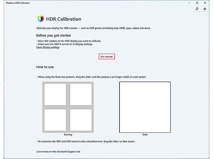Minimize the Windows HDR Calibration window
The width and height of the screenshot is (213, 159).
pyautogui.click(x=189, y=3)
